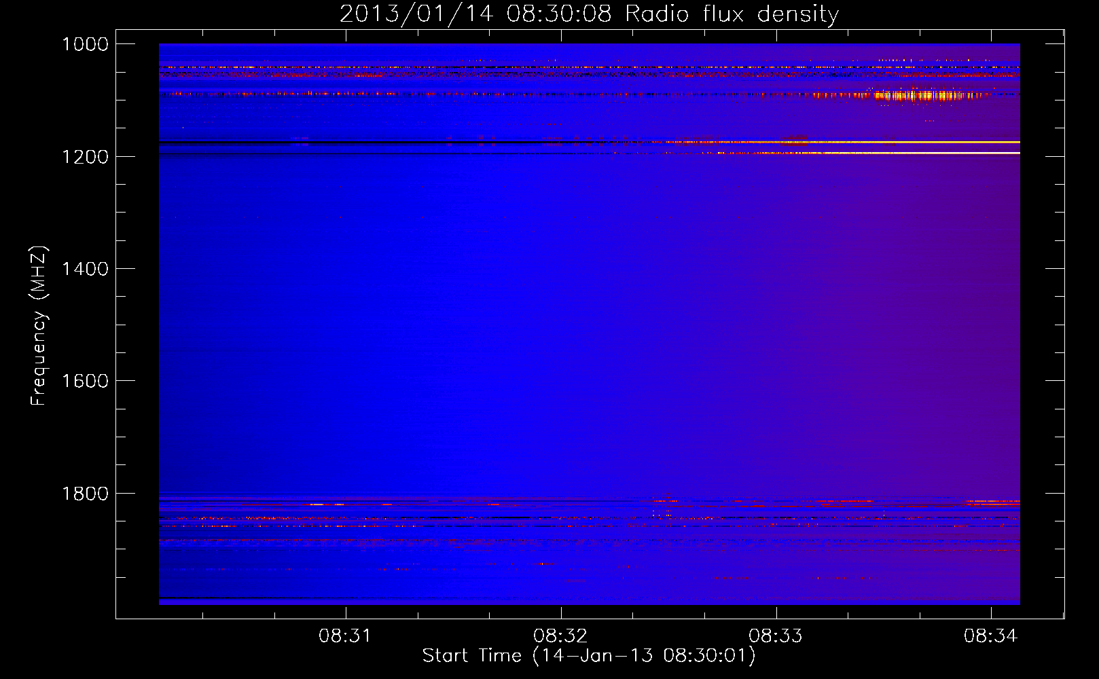Screen dimensions: 1099x679
Task: Click the 1400 frequency tick label
Action: pos(86,269)
